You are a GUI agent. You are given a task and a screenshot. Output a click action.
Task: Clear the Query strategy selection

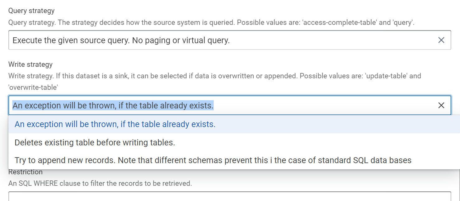pos(441,40)
